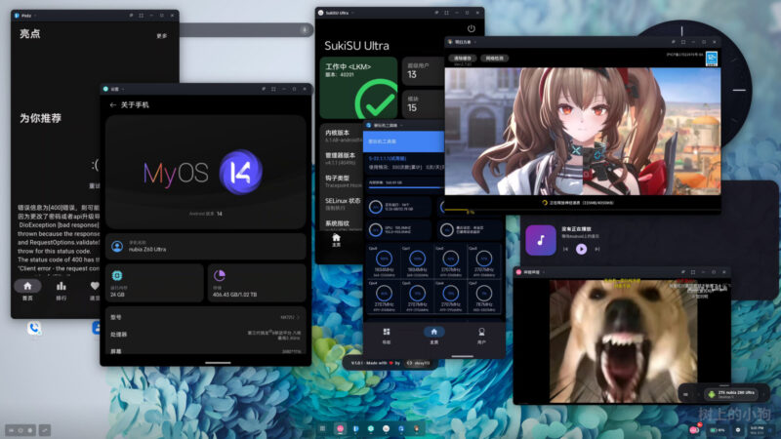The image size is (781, 439).
Task: Pin the Pixez window
Action: [x=131, y=16]
